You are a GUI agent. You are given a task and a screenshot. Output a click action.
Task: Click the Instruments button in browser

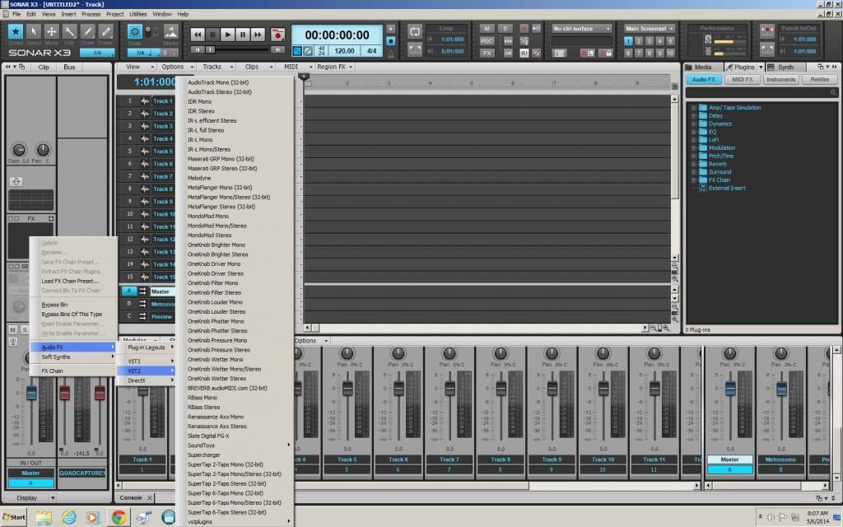[780, 79]
